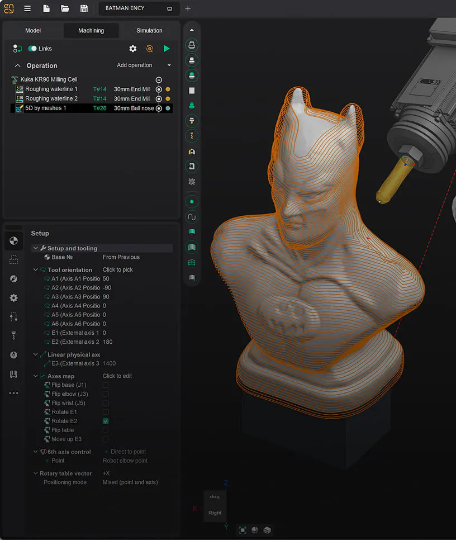Toggle visibility circle for 5D by meshes 1
The width and height of the screenshot is (456, 540).
click(x=159, y=108)
